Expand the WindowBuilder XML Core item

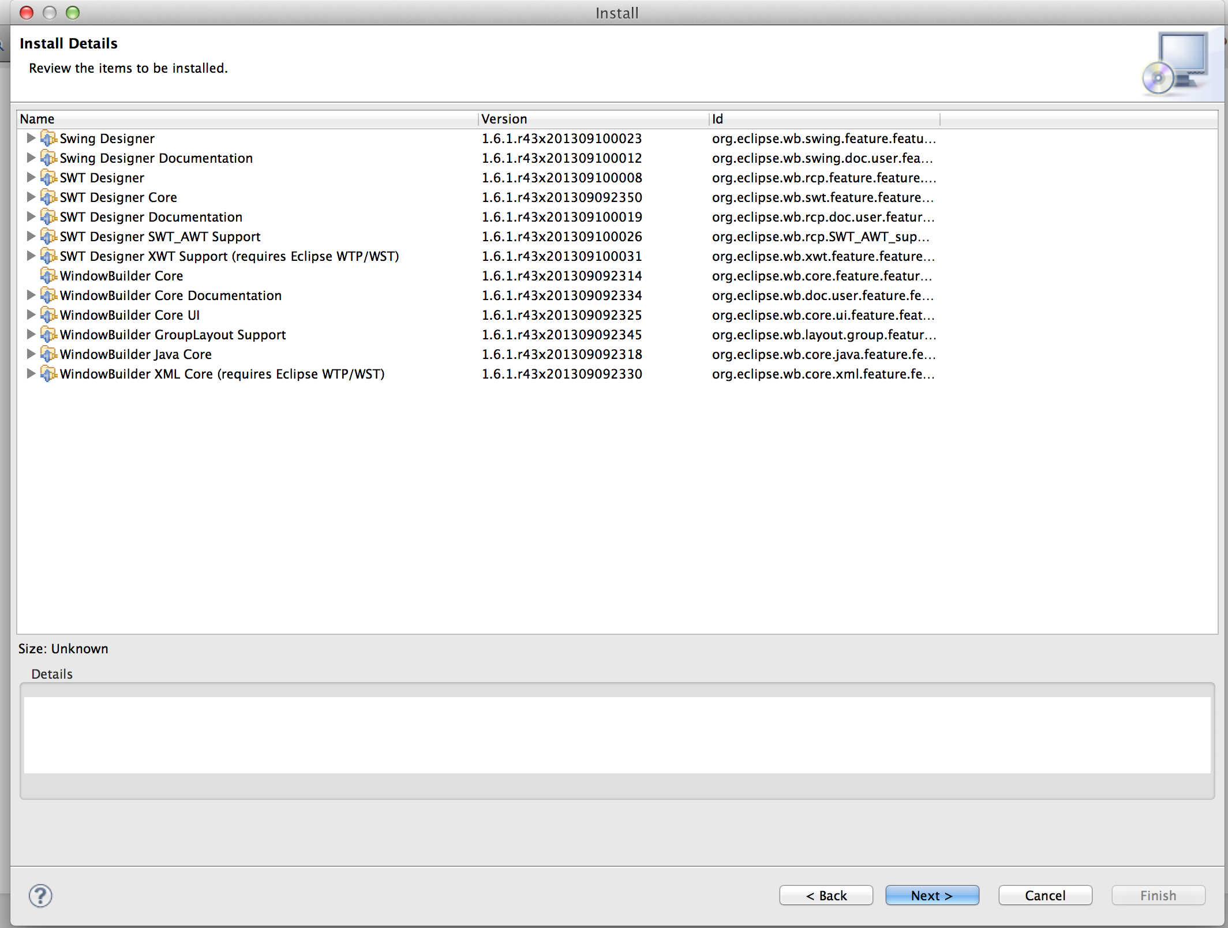point(31,374)
